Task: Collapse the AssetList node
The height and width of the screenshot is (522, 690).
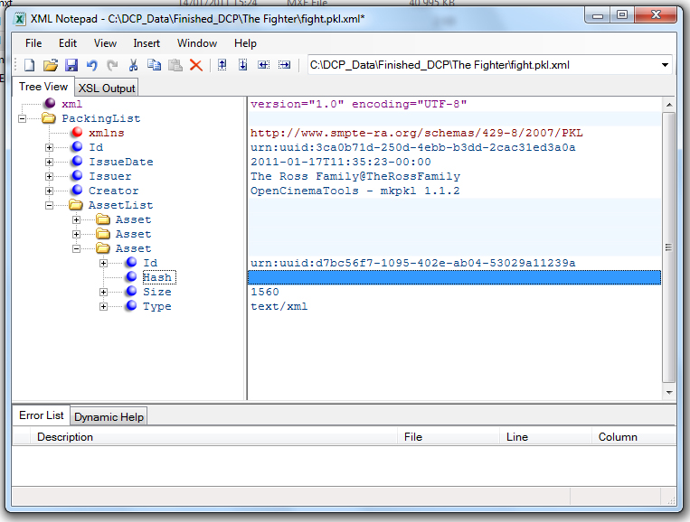Action: 49,206
